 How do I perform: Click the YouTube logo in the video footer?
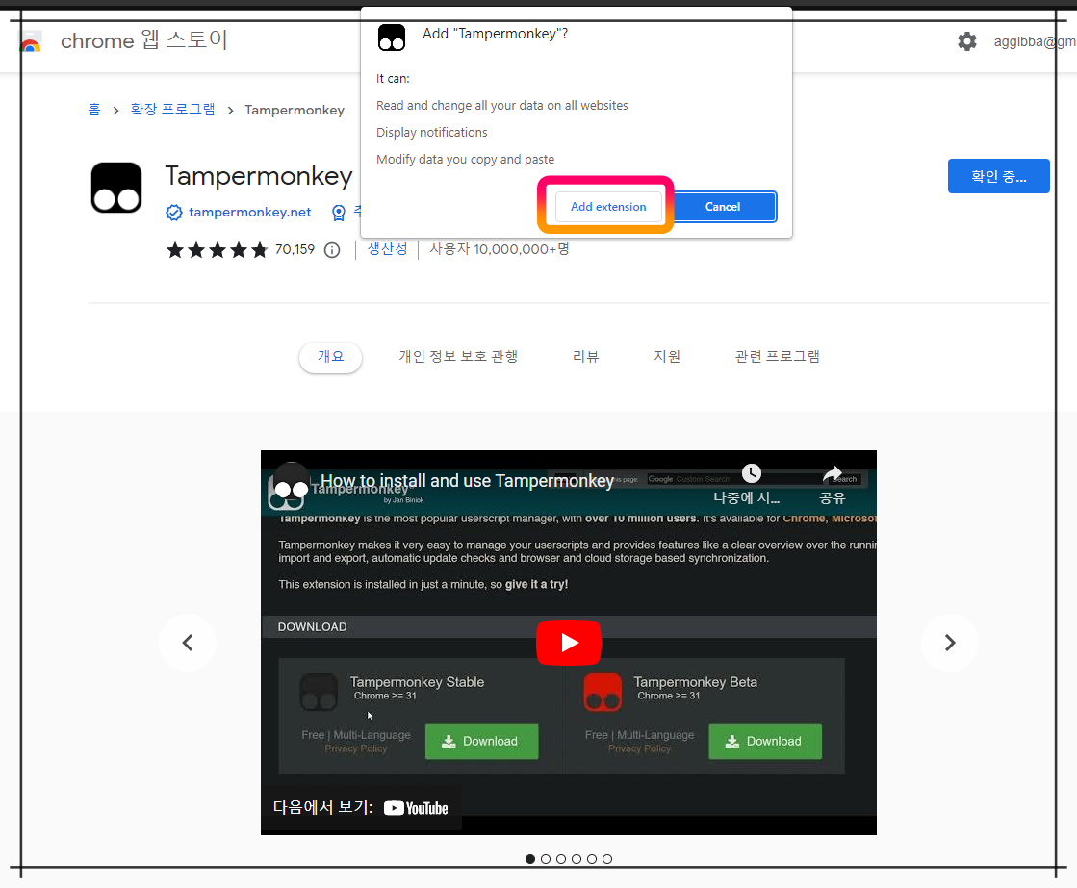click(416, 808)
